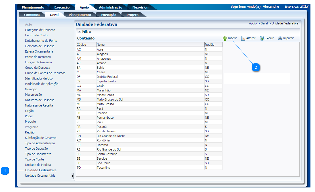Select the São Paulo table row
315x192 pixels.
(103, 163)
